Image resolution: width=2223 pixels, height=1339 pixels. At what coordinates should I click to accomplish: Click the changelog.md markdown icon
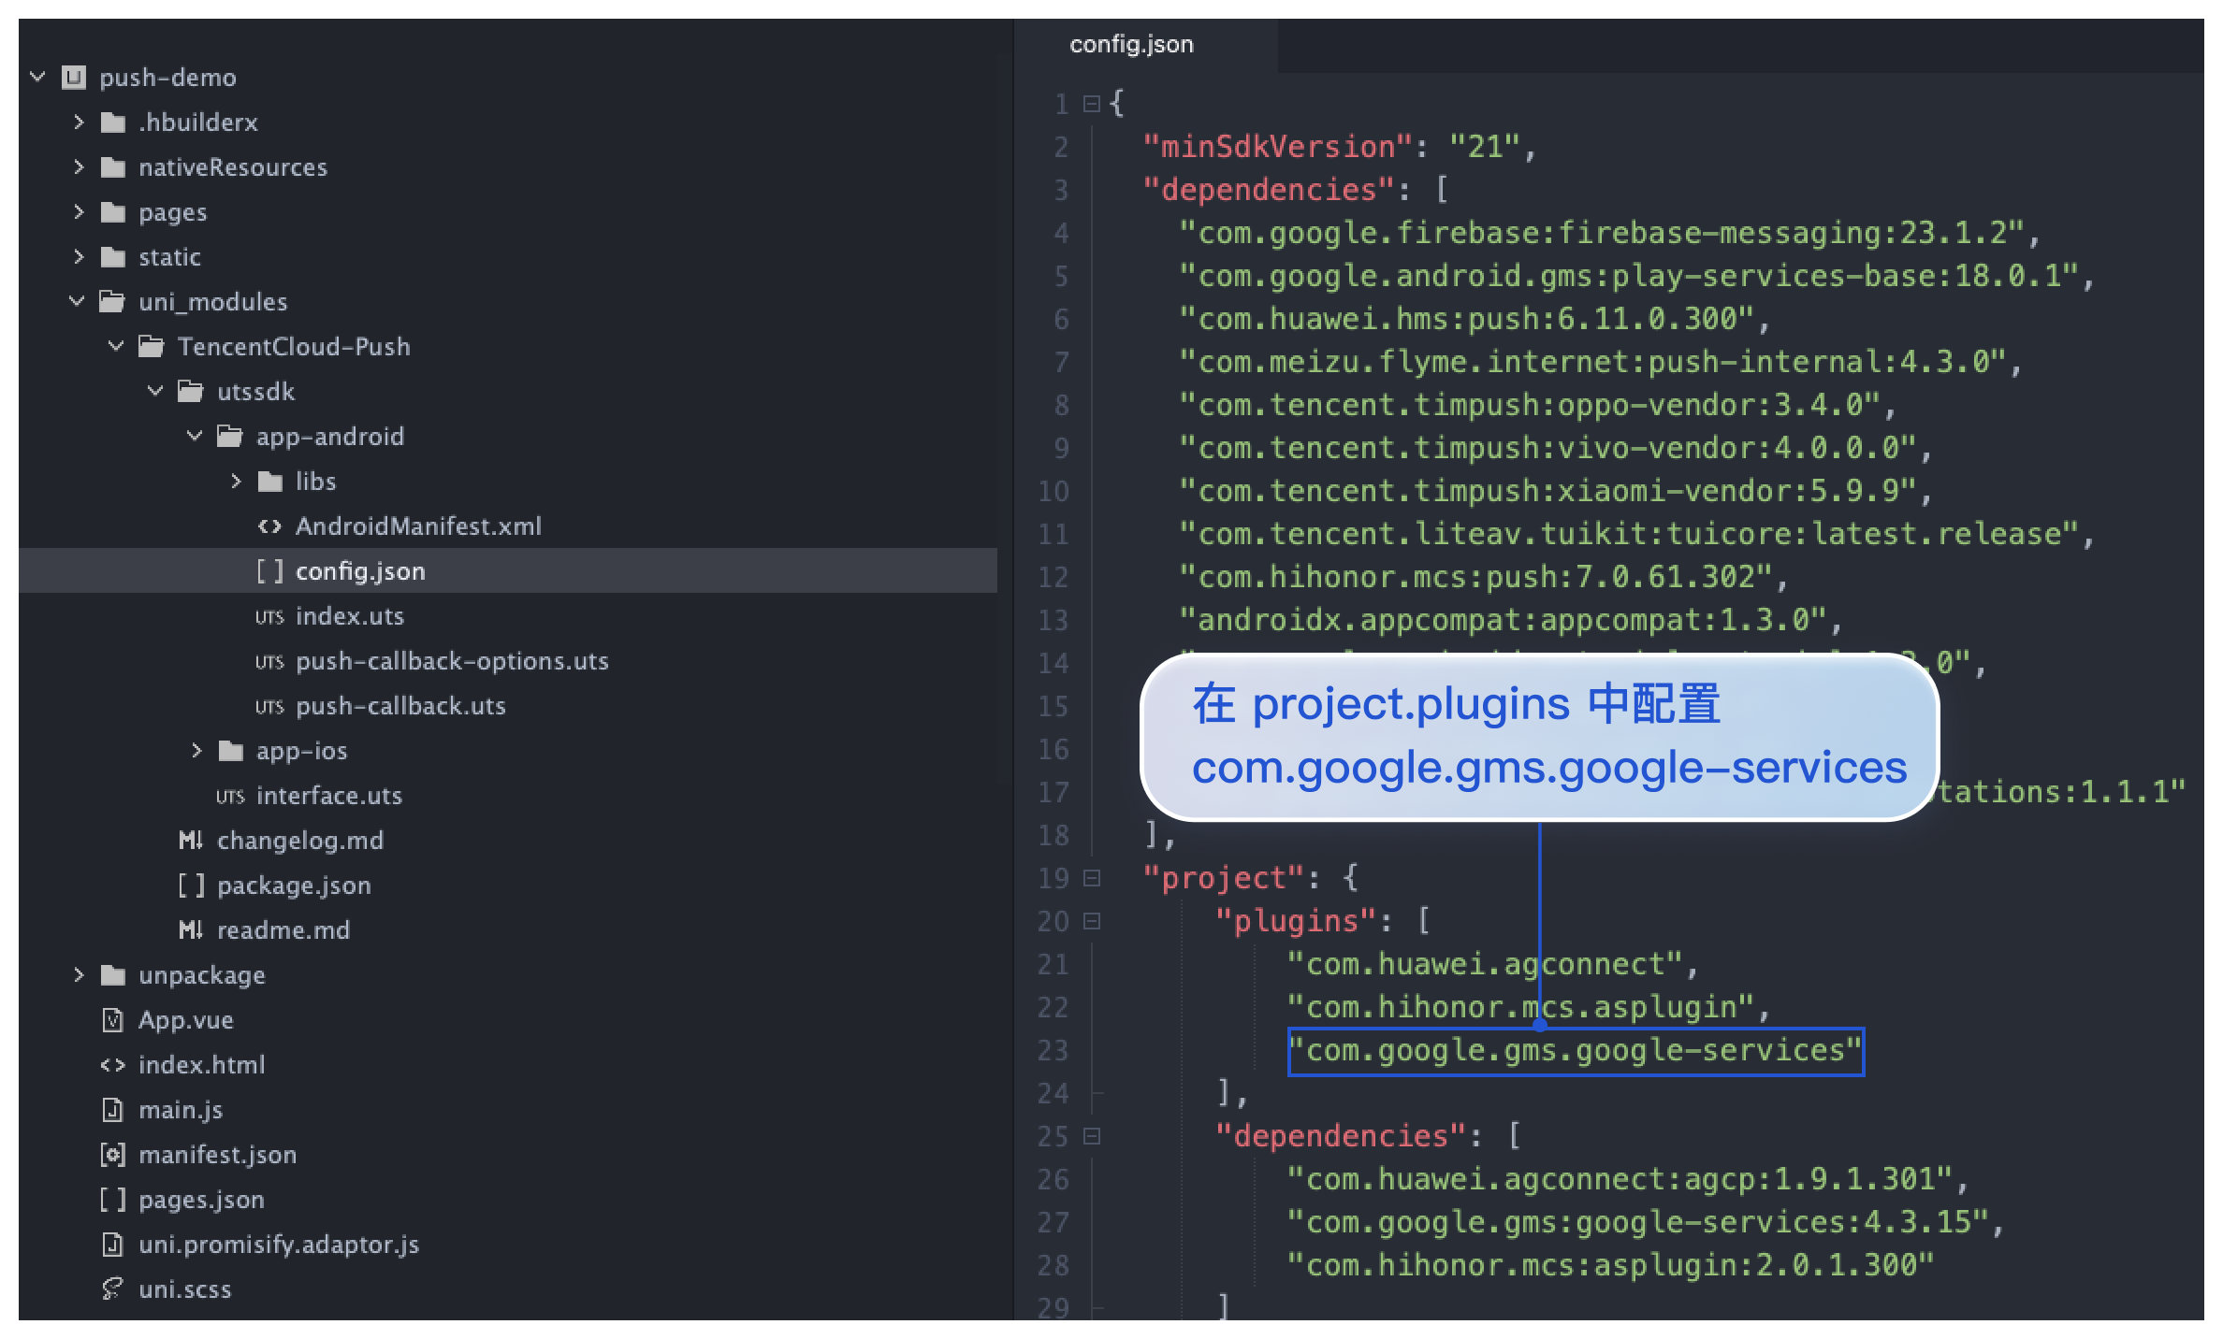coord(191,841)
